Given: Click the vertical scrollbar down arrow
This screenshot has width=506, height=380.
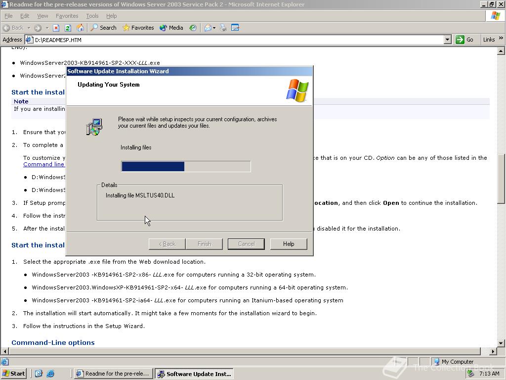Looking at the screenshot, I should 501,343.
